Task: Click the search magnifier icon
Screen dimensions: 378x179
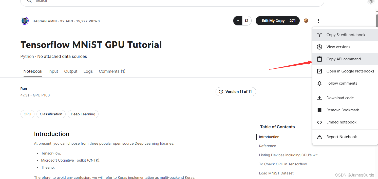Action: pyautogui.click(x=29, y=1)
